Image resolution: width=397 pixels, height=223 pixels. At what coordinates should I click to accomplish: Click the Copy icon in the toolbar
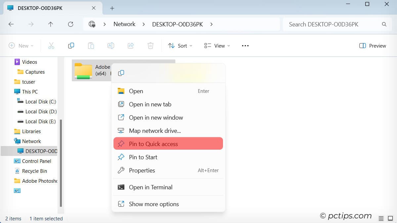(x=71, y=46)
